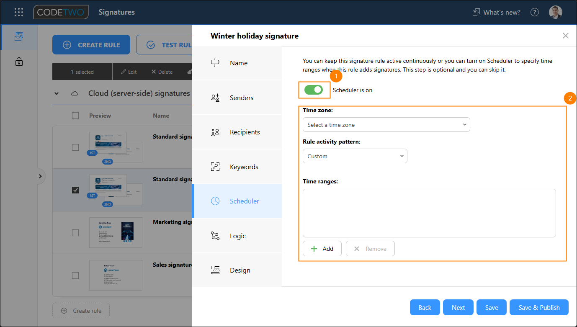Collapse Cloud (server-side) signatures group
Screen dimensions: 577x327
[57, 93]
